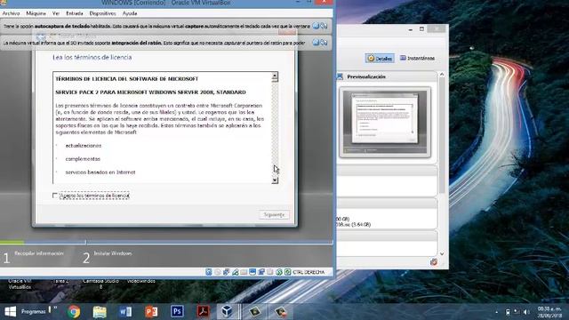Click Manager details panel scroll-up arrow
Screen dimensions: 569x320
[442, 75]
